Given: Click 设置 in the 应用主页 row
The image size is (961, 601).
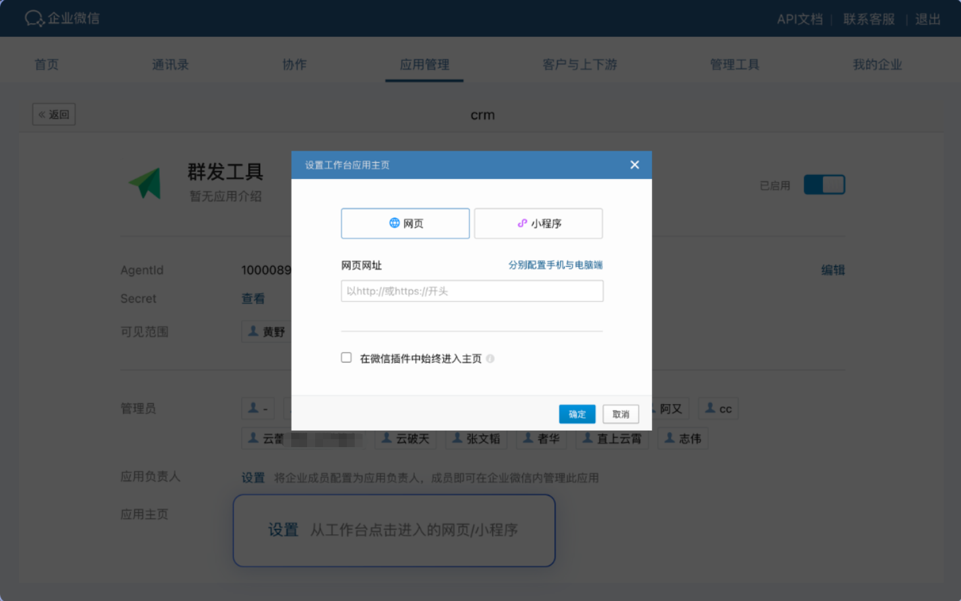Looking at the screenshot, I should click(x=283, y=530).
